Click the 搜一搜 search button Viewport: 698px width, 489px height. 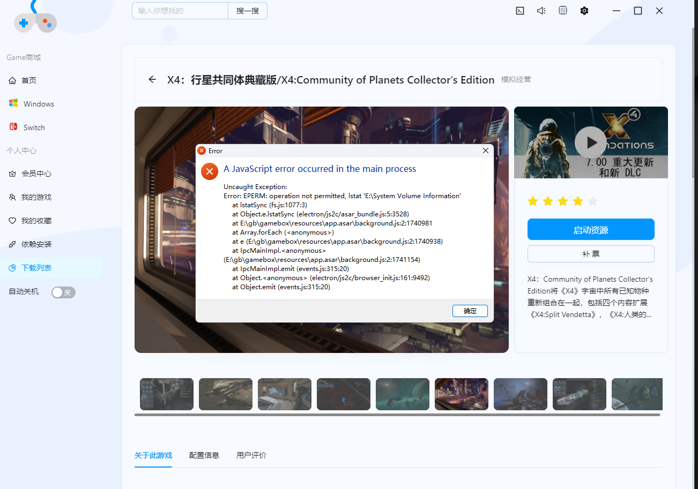click(x=248, y=11)
